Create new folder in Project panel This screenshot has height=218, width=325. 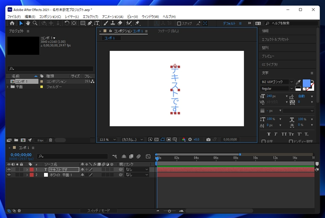(x=16, y=140)
